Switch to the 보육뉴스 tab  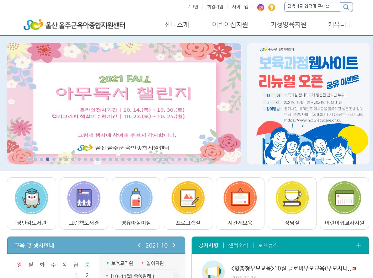coord(268,245)
